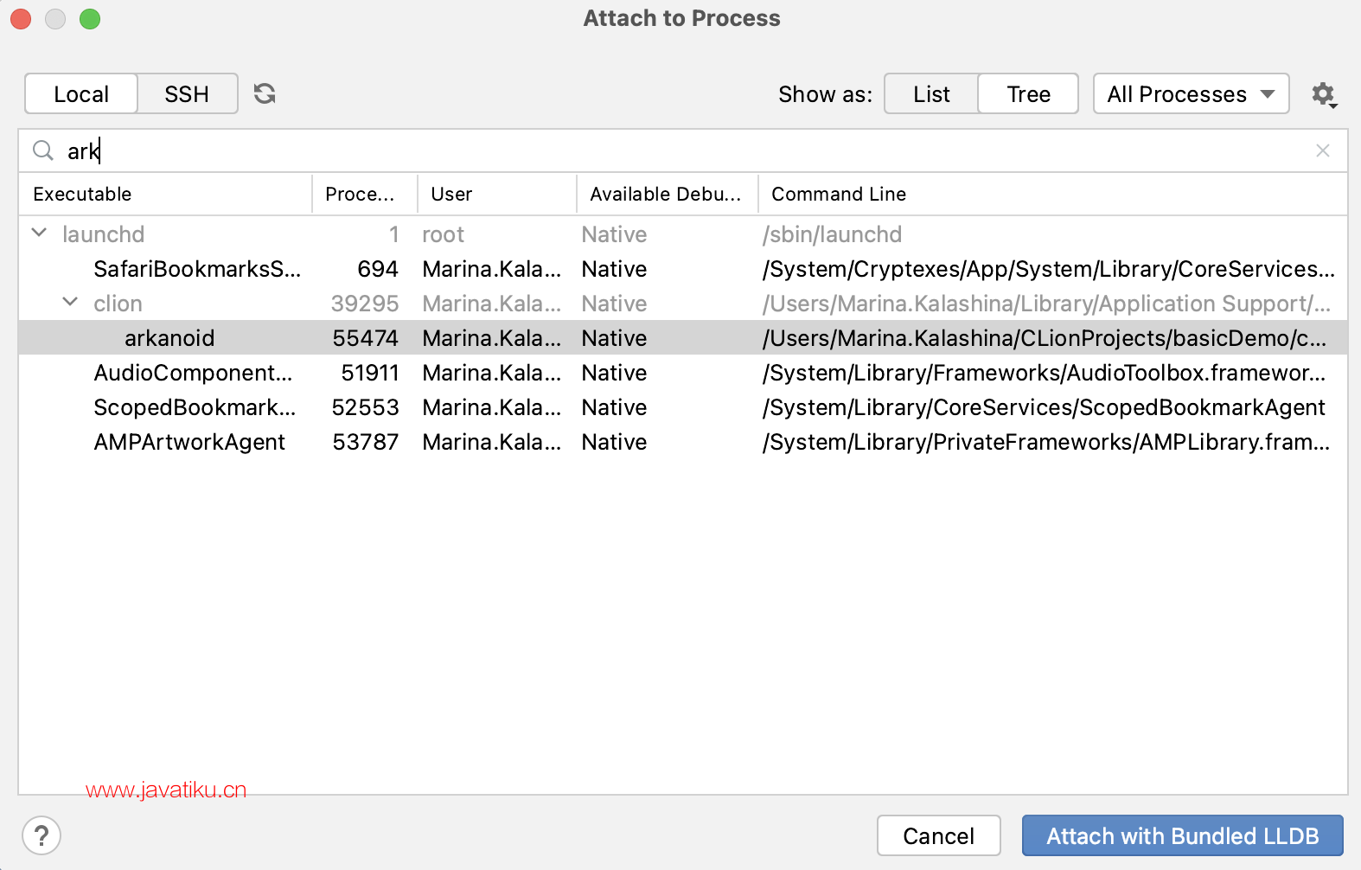Image resolution: width=1361 pixels, height=870 pixels.
Task: Open the help question mark
Action: (42, 835)
